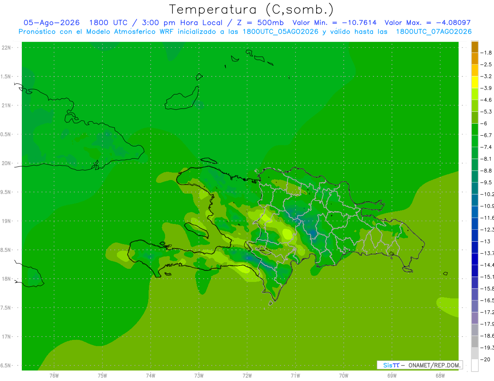Click the title 'Temperatura (C,somb.)'
This screenshot has height=381, width=494.
(252, 9)
